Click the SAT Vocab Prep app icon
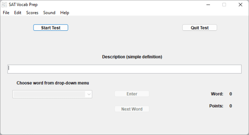 point(4,5)
